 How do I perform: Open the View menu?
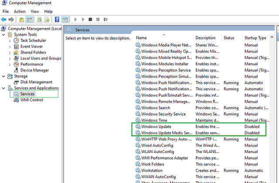click(35, 12)
